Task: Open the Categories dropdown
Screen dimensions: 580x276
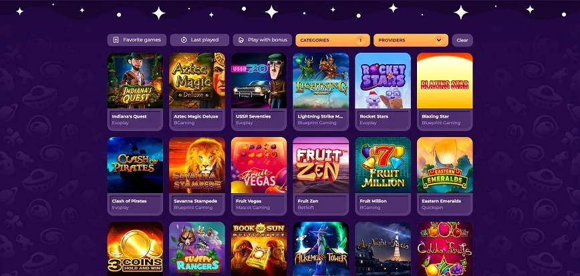Action: (333, 40)
